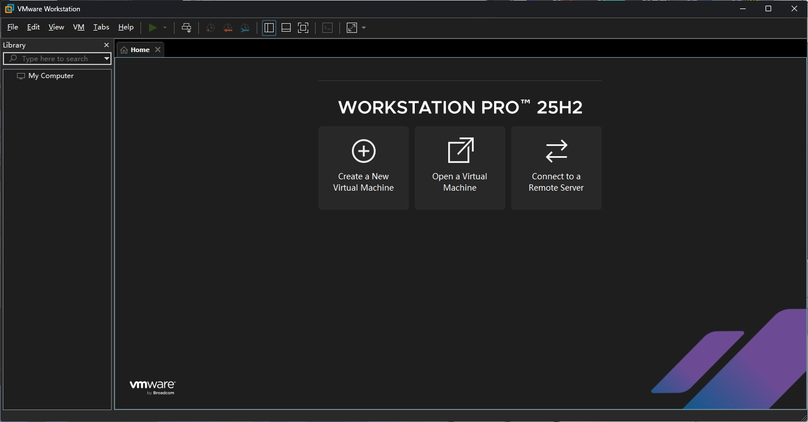Click Connect to a Remote Server
The height and width of the screenshot is (422, 808).
556,168
